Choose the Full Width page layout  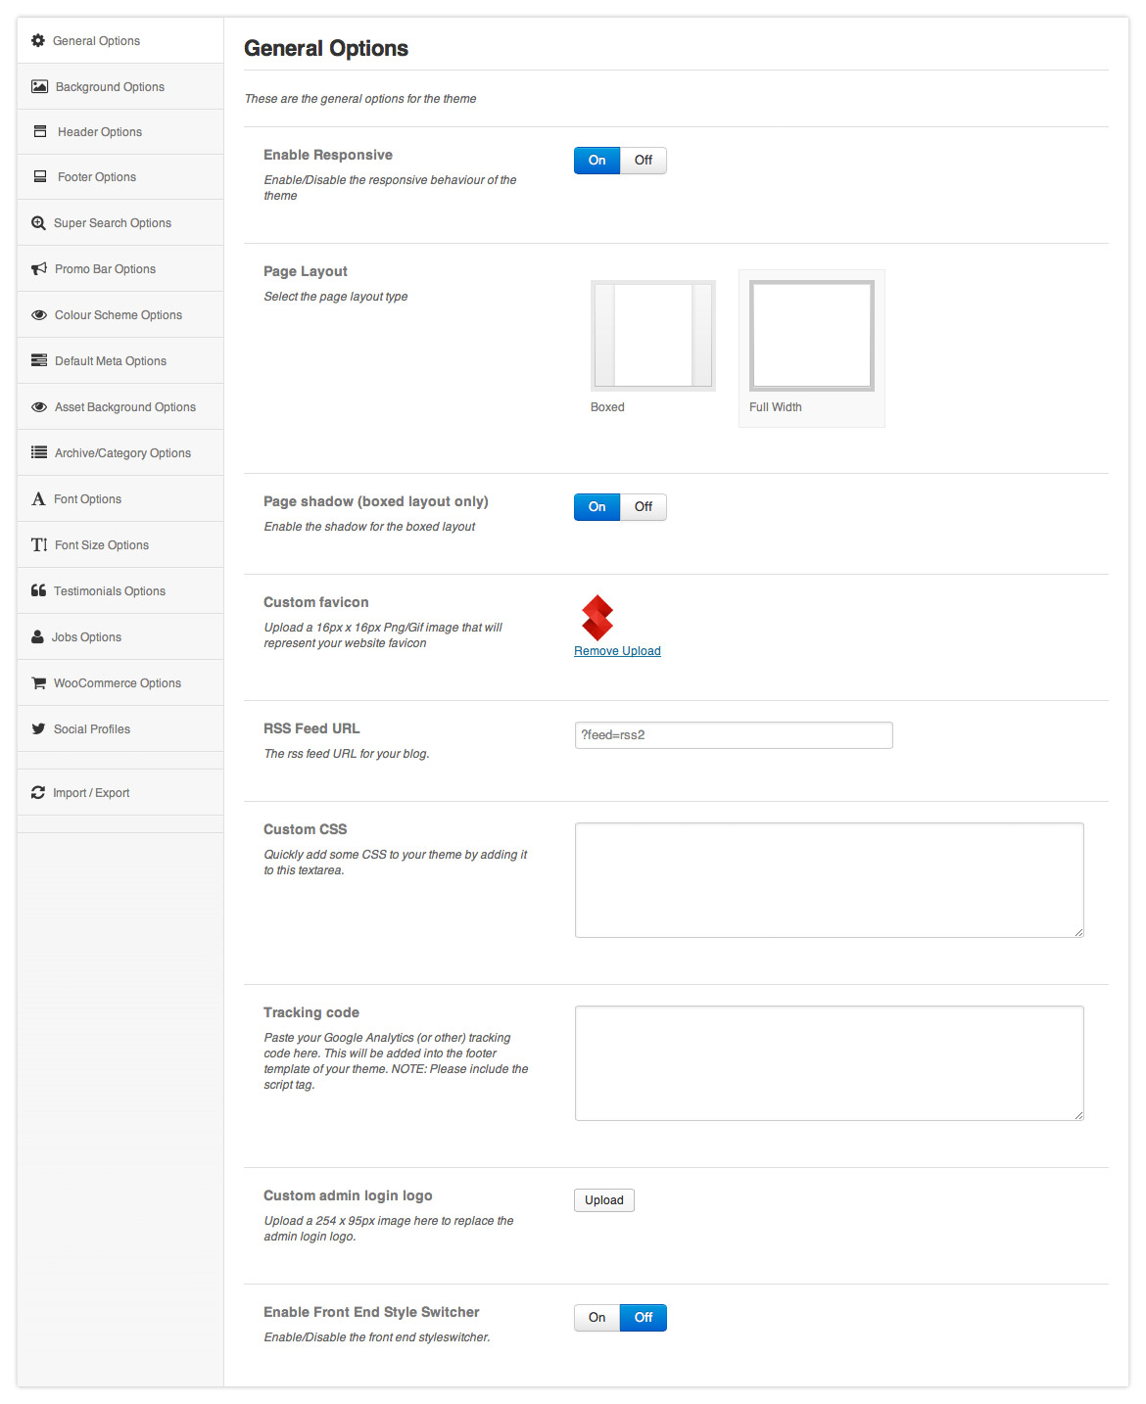(811, 336)
